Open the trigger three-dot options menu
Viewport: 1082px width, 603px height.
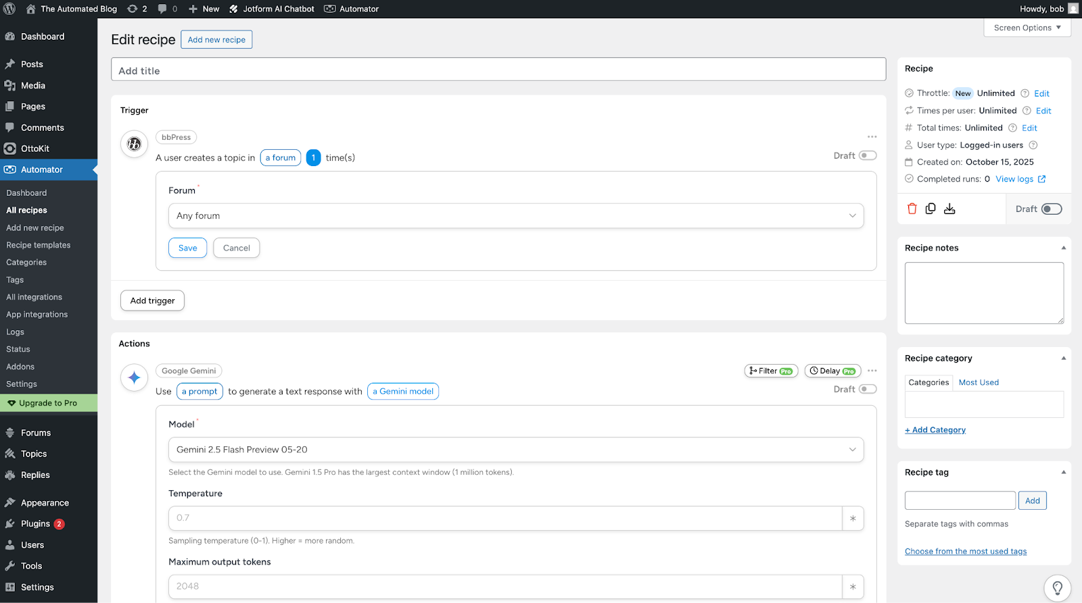(872, 137)
